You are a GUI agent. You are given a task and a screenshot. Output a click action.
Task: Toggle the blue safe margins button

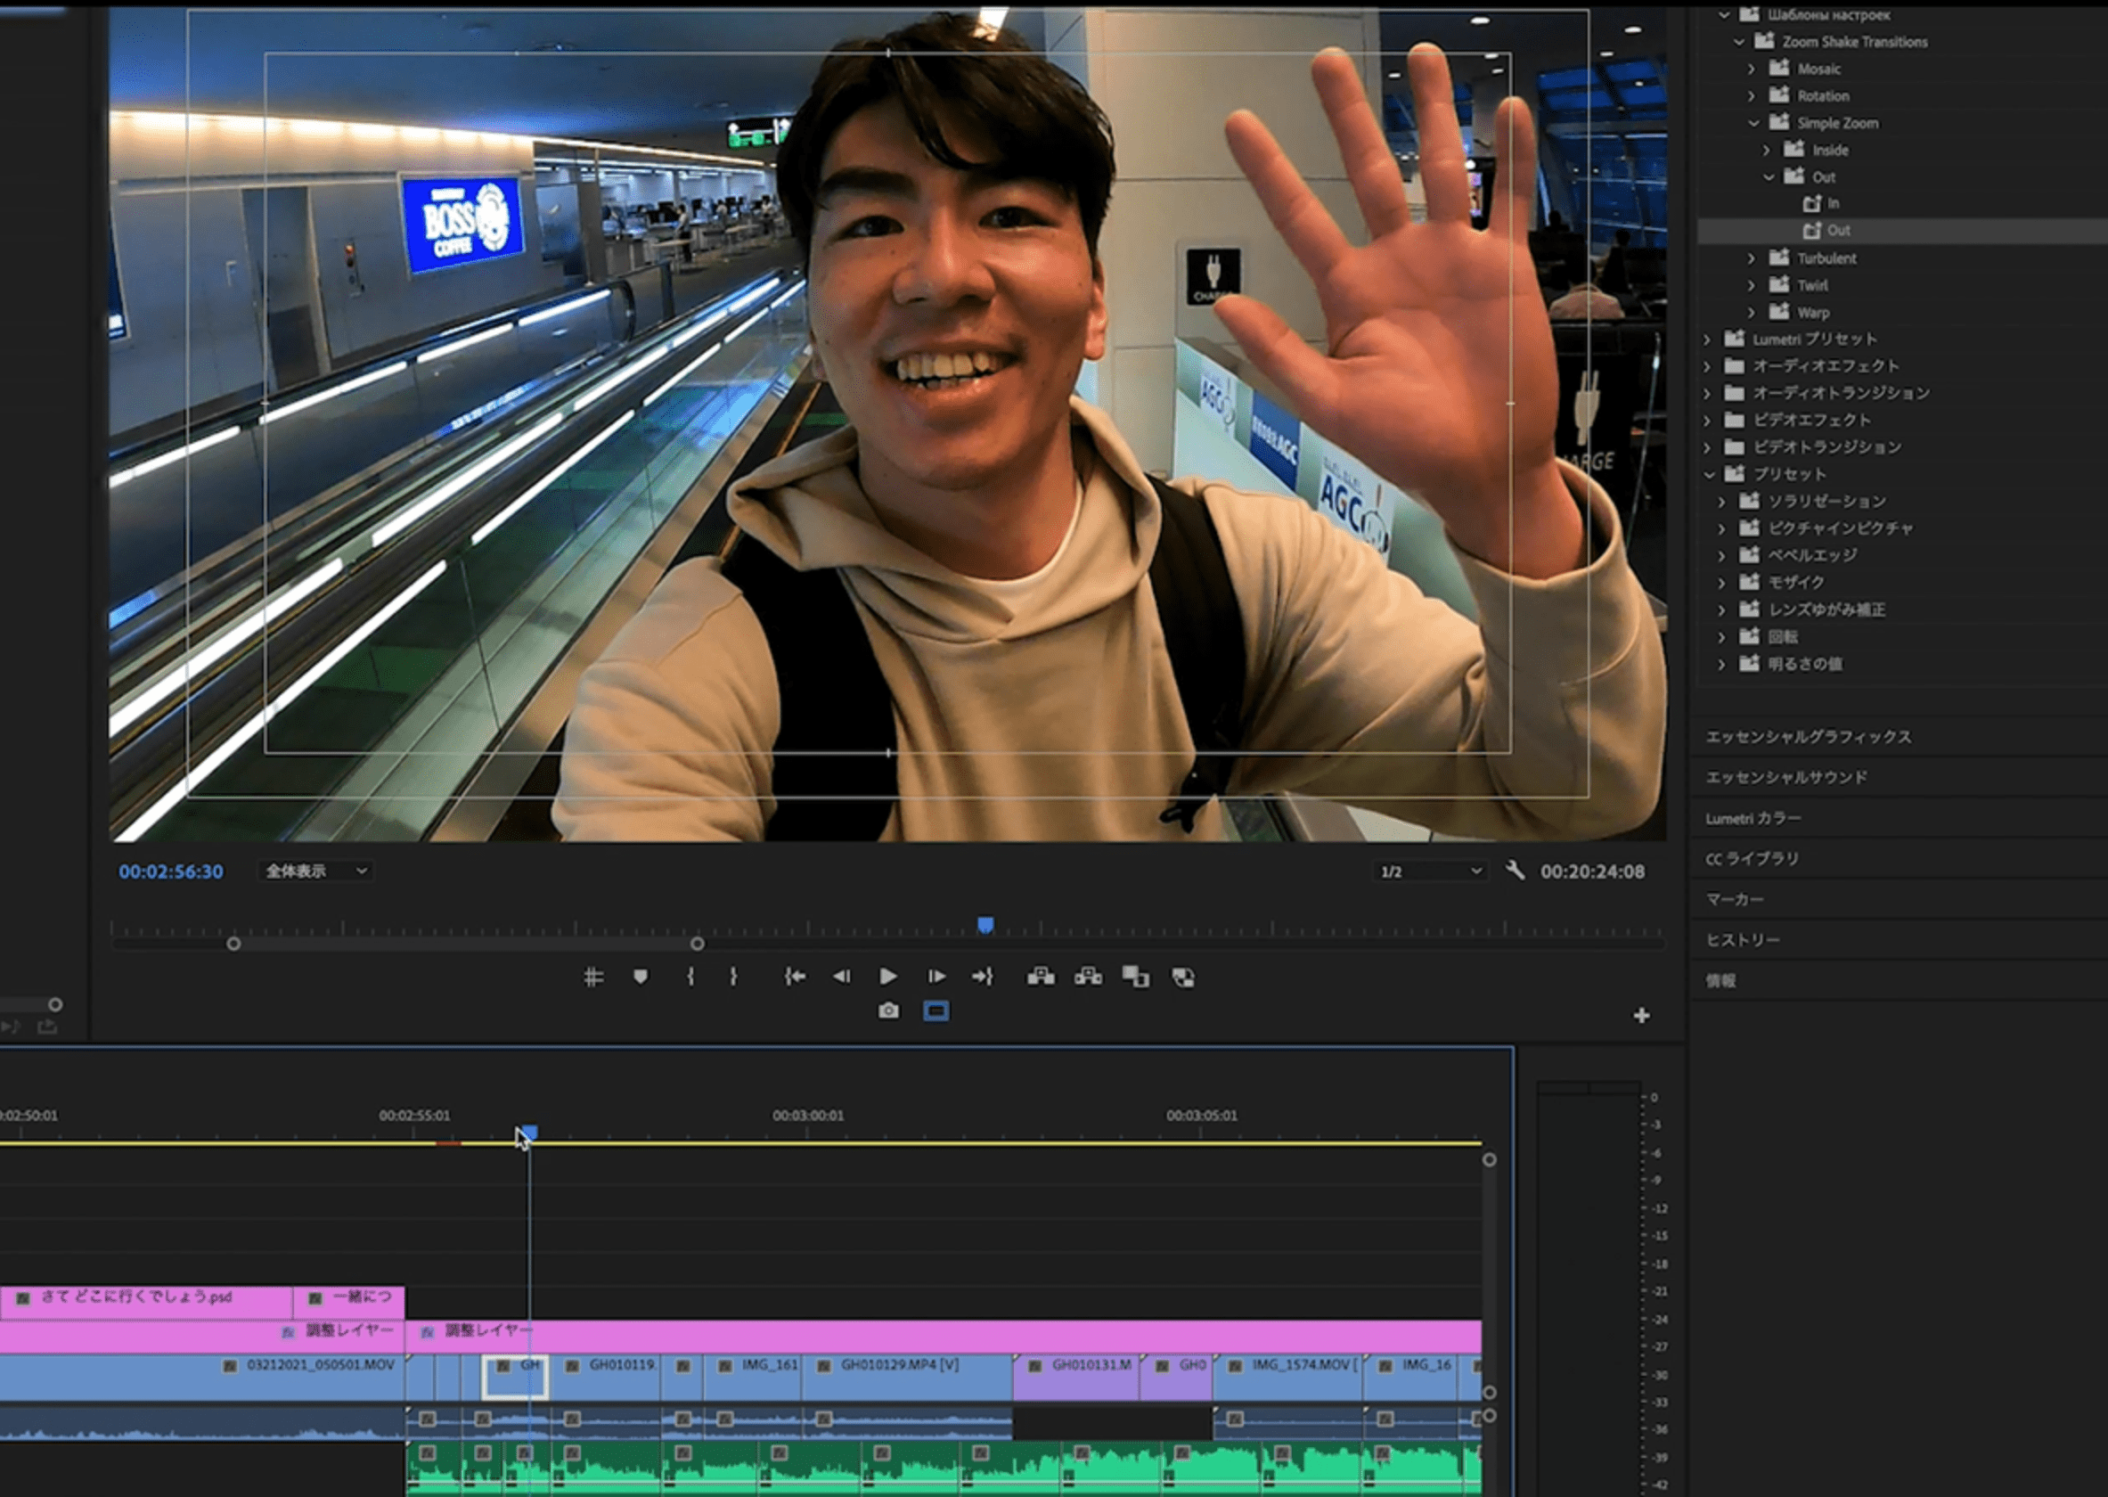pos(936,1011)
